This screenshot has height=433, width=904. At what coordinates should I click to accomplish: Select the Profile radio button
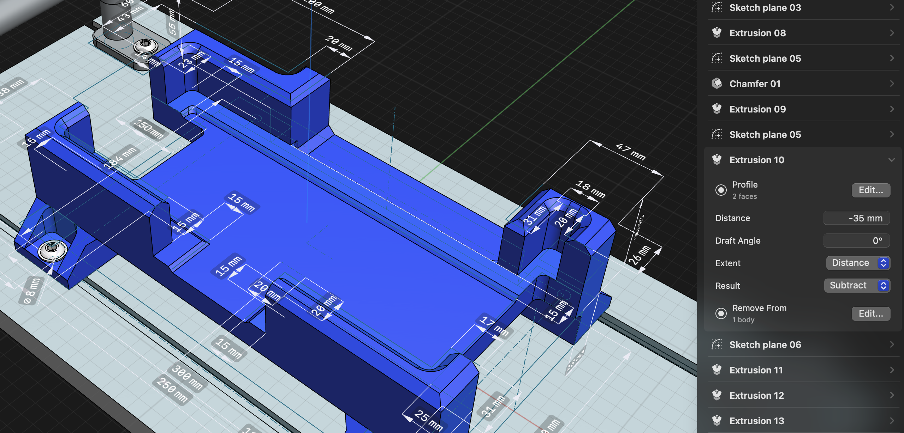(x=721, y=190)
